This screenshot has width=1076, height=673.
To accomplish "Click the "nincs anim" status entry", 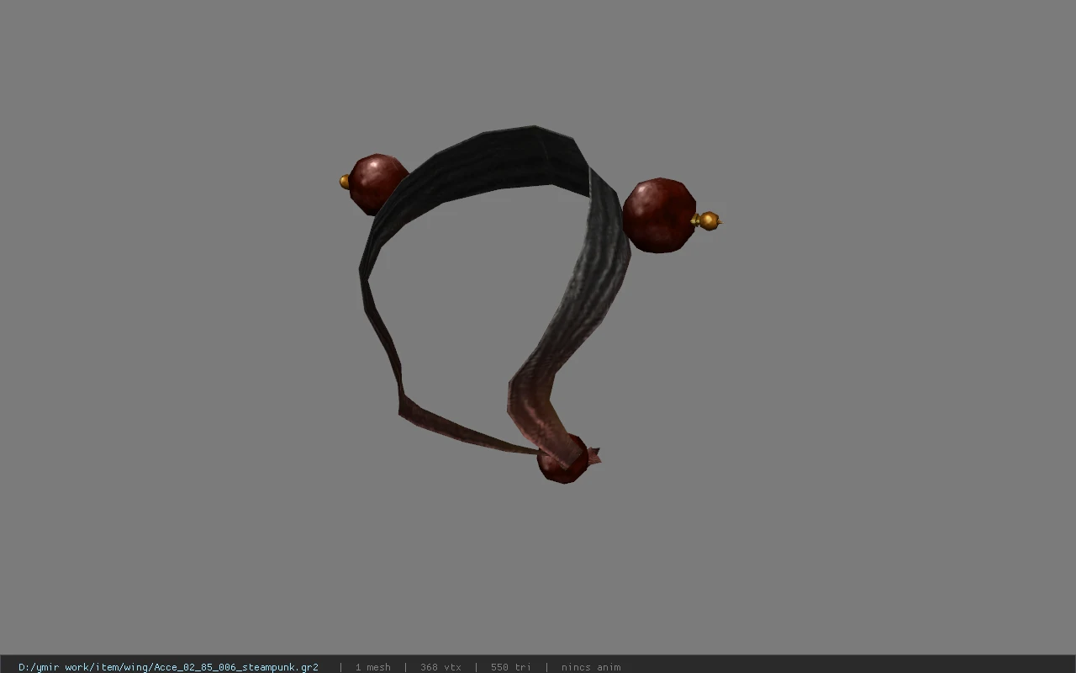I will (x=591, y=667).
